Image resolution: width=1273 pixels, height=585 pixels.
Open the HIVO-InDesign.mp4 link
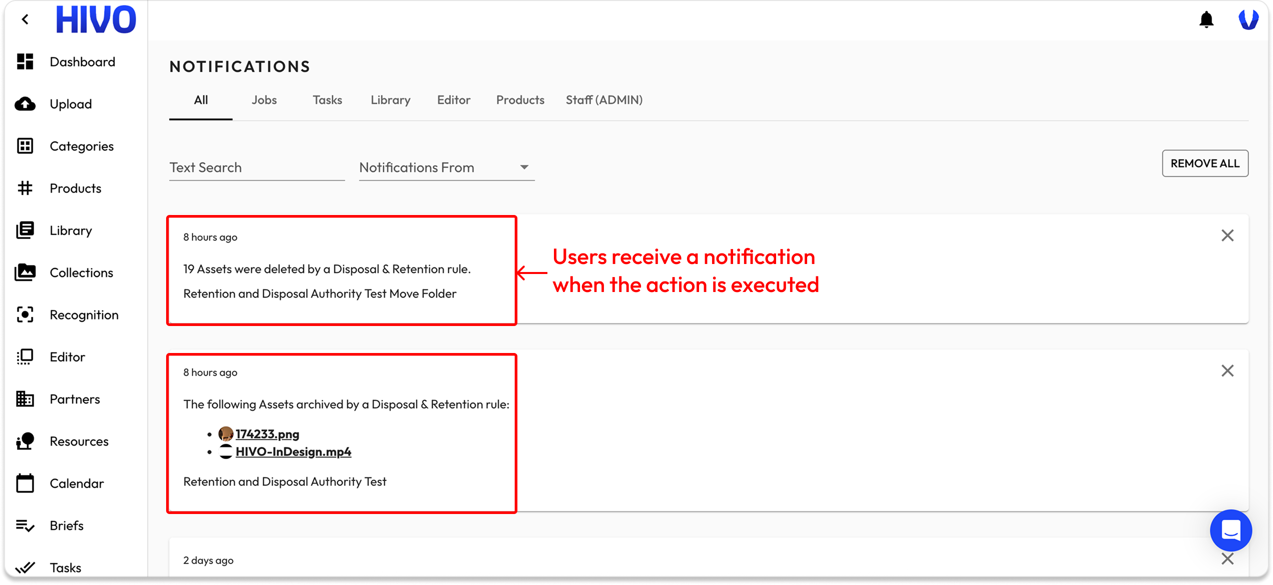[x=293, y=452]
